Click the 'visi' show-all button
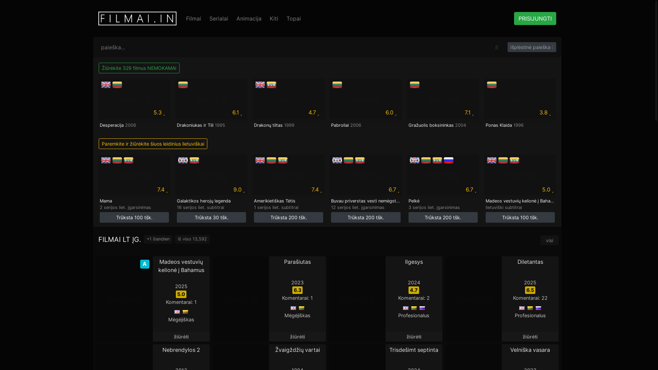Image resolution: width=658 pixels, height=370 pixels. pos(549,241)
